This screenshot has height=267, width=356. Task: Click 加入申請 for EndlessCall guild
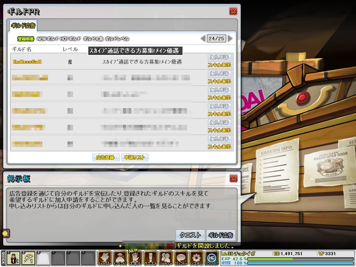(x=220, y=57)
